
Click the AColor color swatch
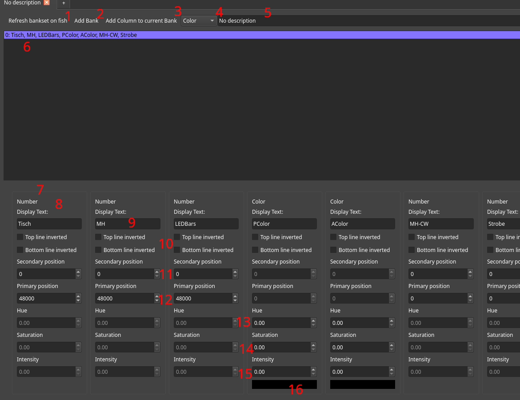click(x=362, y=384)
